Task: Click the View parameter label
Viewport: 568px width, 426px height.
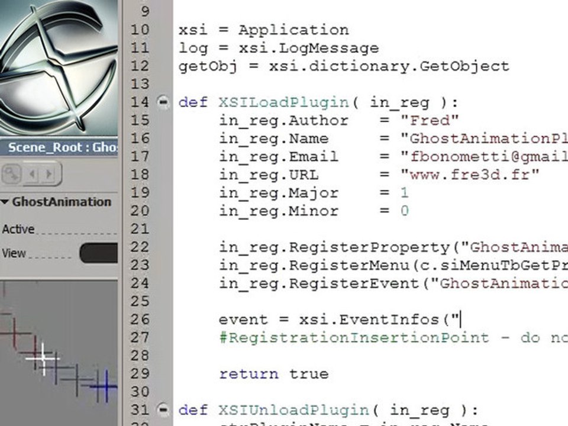Action: point(14,253)
